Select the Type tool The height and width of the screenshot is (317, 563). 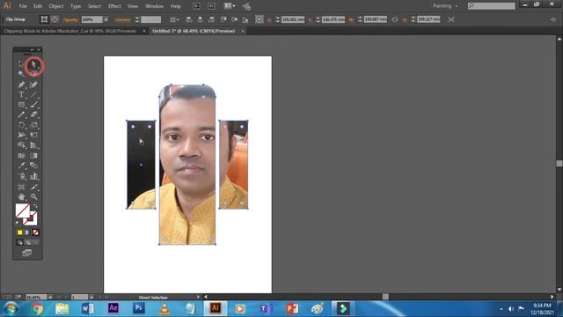pos(21,94)
